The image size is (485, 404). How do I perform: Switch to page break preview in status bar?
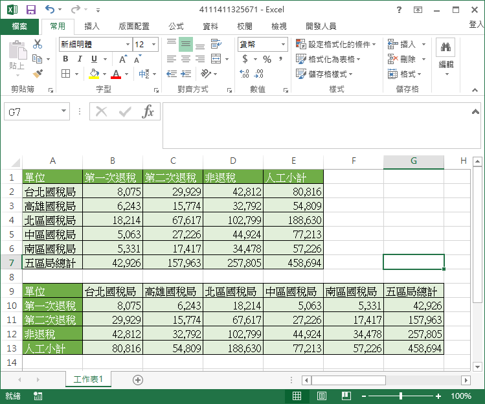click(346, 396)
